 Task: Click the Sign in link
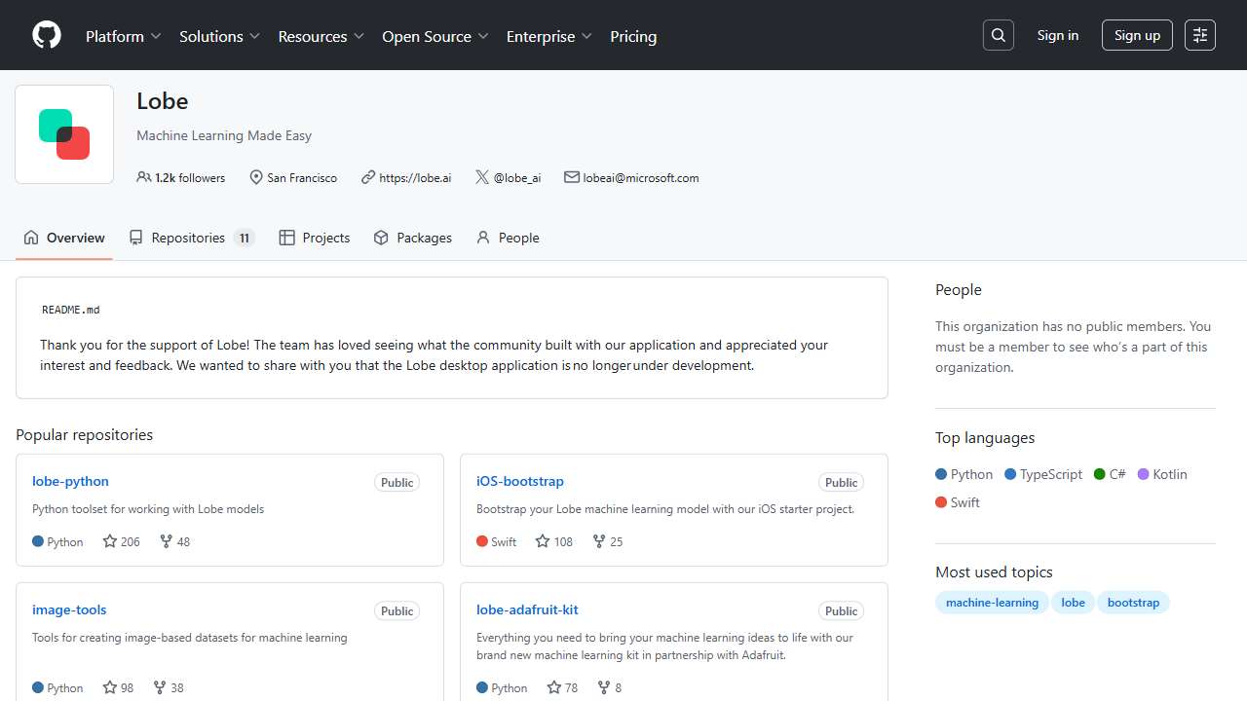coord(1057,36)
